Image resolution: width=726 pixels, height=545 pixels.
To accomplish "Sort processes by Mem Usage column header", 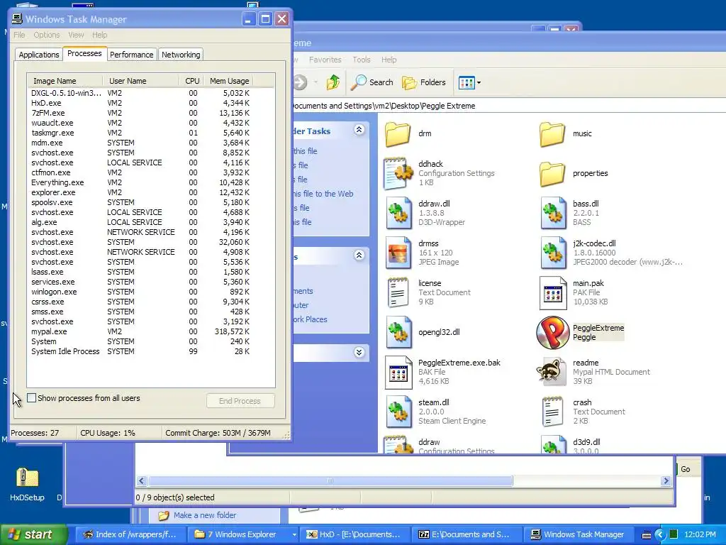I will (229, 81).
